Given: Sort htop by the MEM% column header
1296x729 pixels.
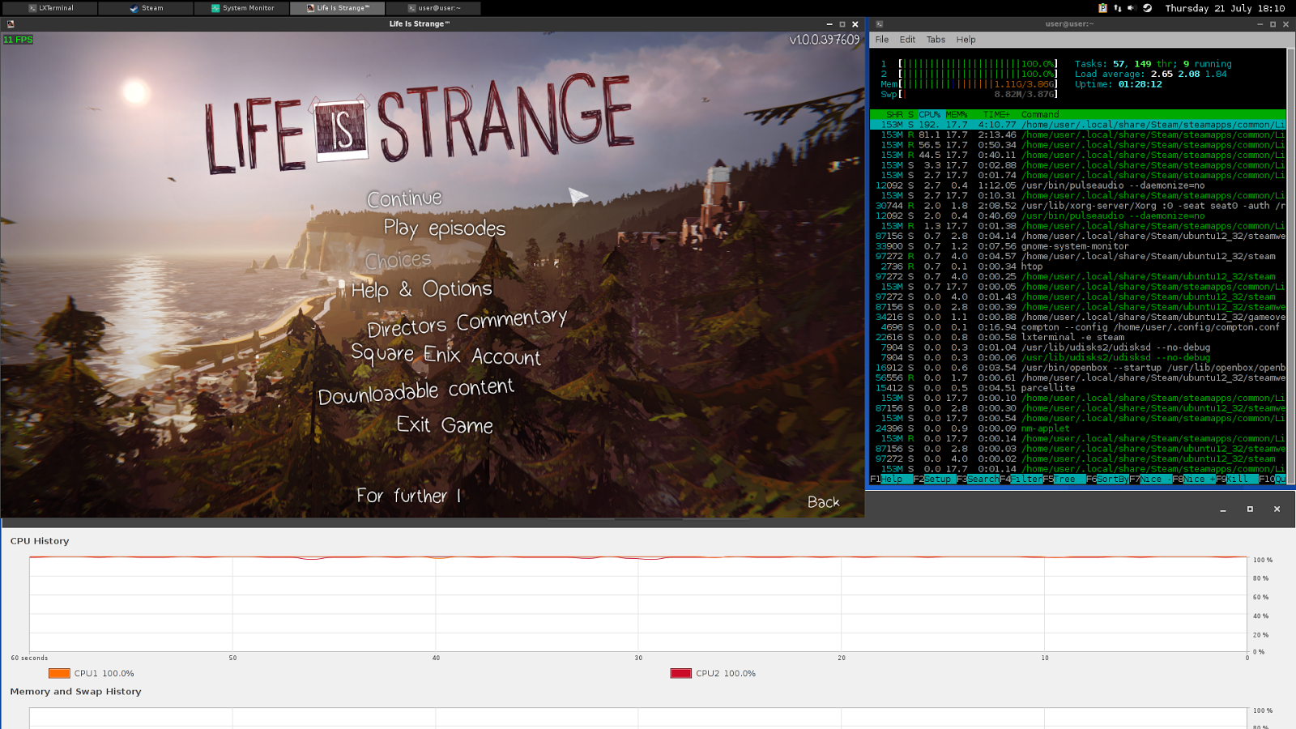Looking at the screenshot, I should click(957, 115).
